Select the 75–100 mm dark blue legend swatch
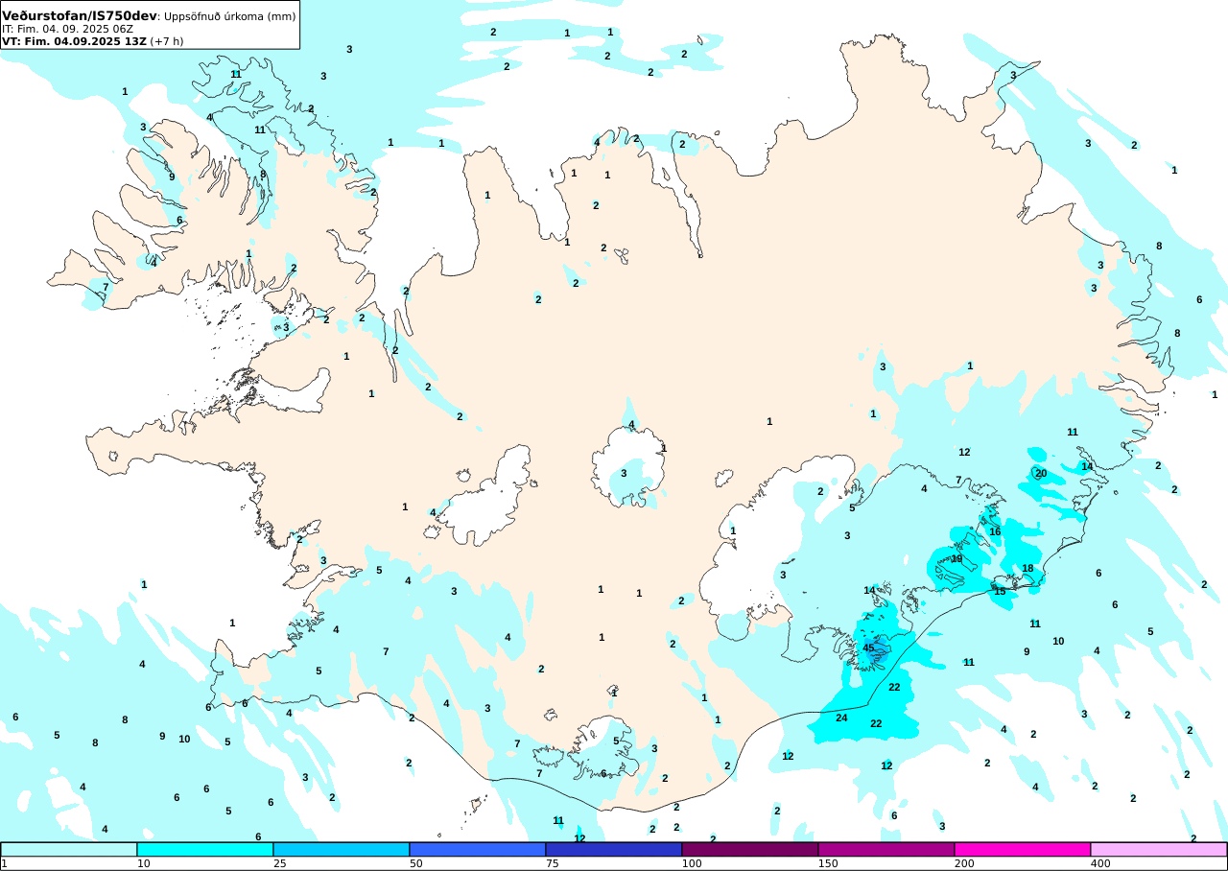Screen dimensions: 1228x871 pos(614,849)
